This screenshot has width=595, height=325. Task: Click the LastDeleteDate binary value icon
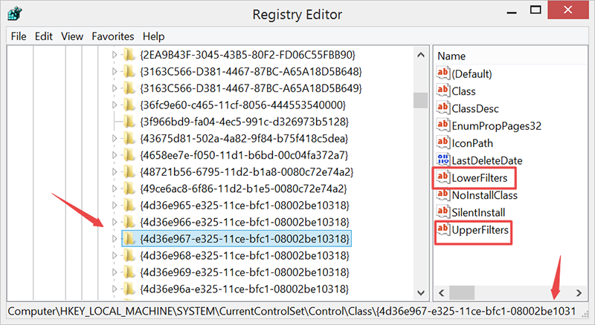coord(443,160)
